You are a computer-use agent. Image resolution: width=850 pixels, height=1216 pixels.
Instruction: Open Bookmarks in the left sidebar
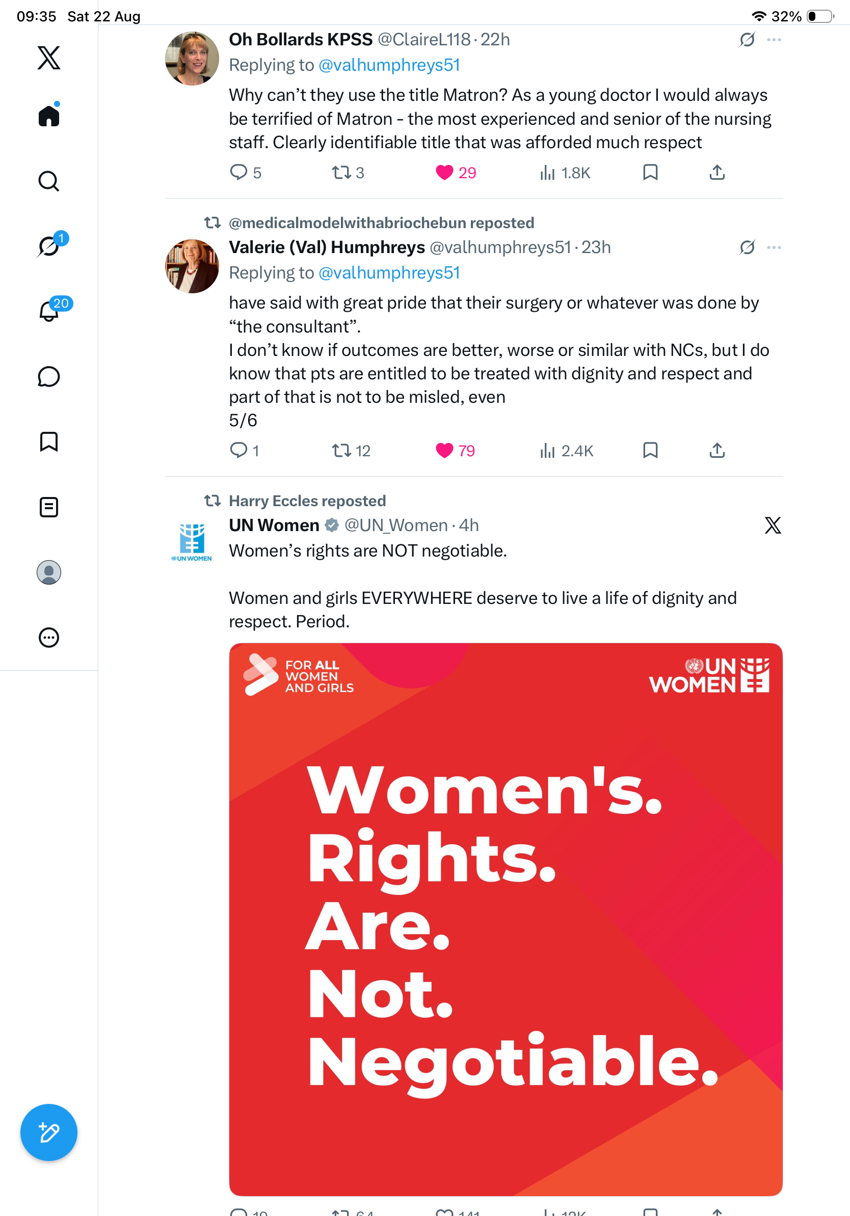click(x=49, y=441)
